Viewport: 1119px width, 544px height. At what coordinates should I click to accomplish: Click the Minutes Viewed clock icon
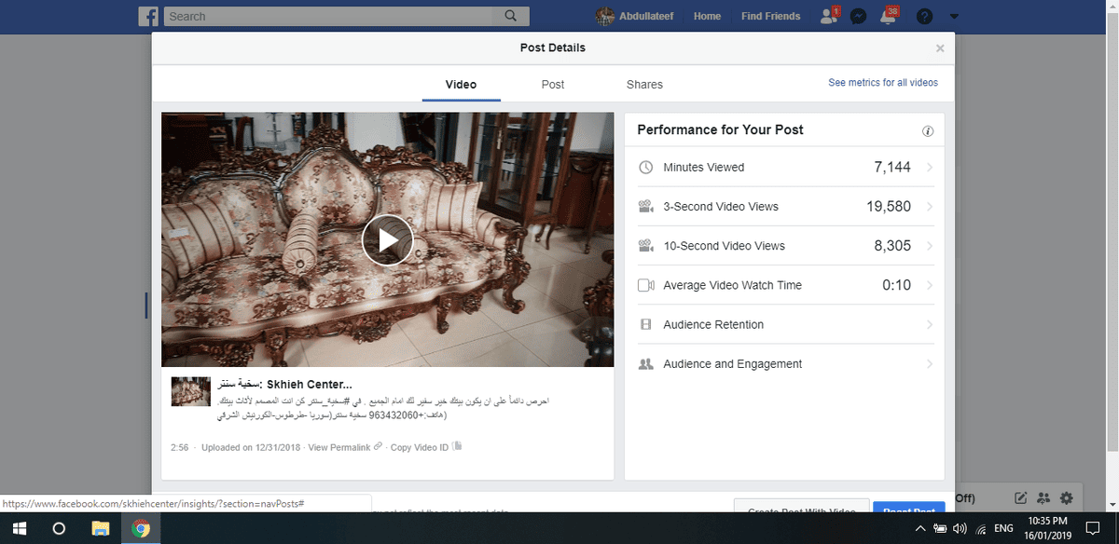(646, 168)
